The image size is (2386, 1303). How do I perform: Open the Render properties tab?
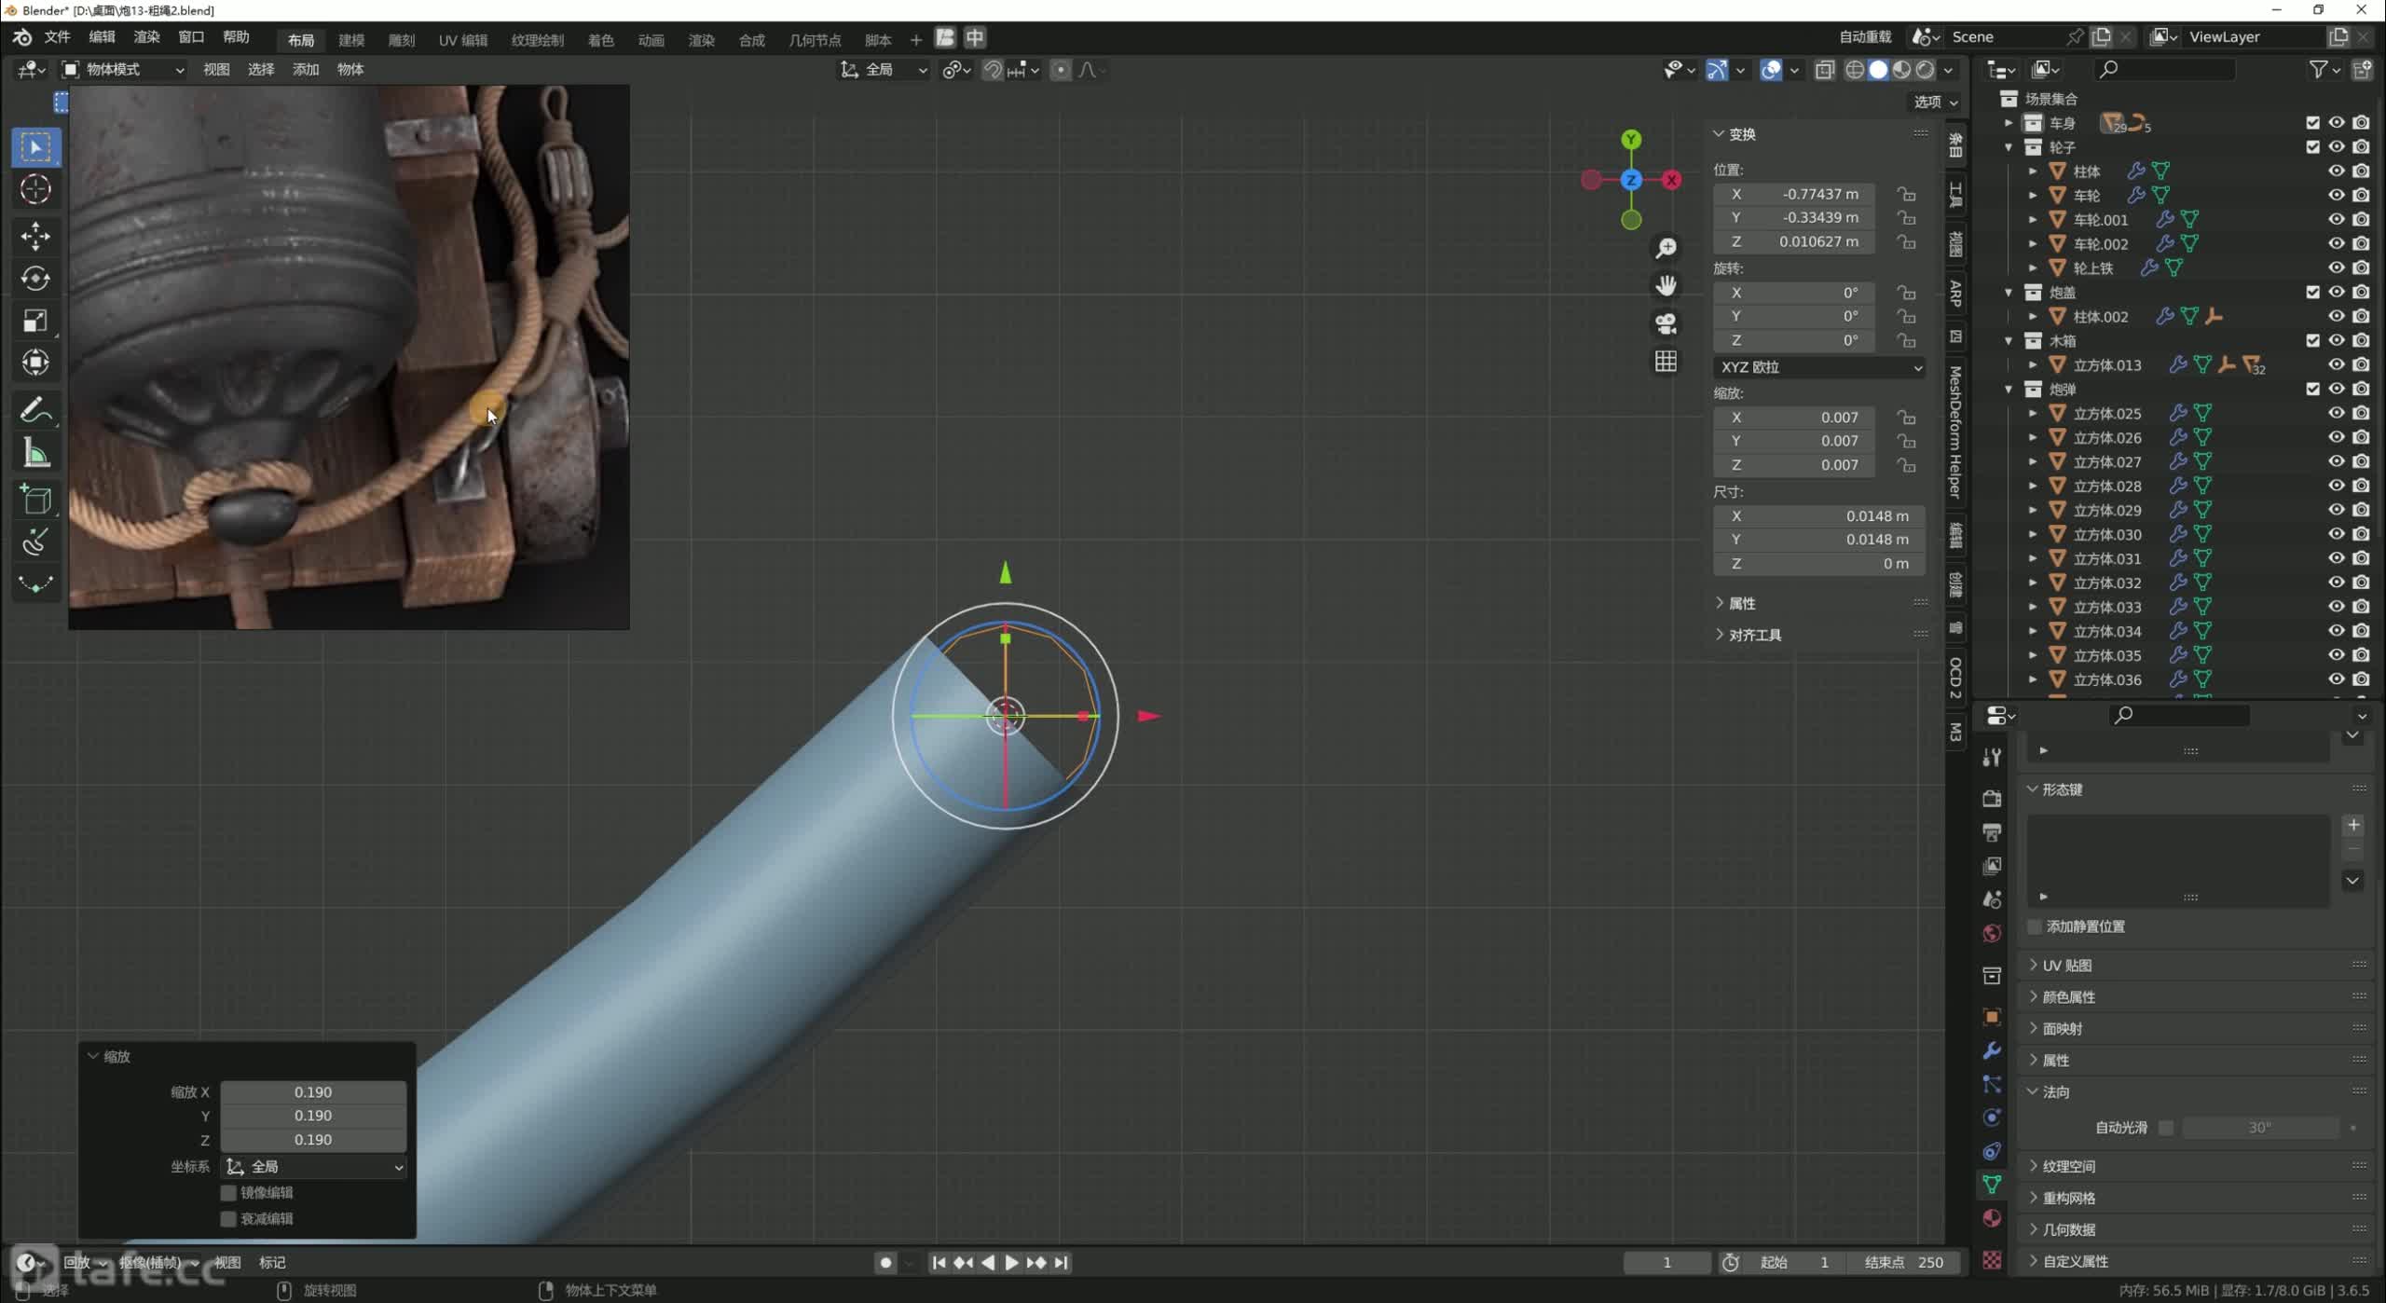[1992, 799]
